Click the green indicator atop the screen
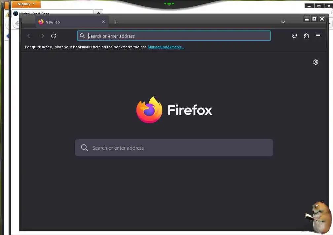 tap(169, 4)
